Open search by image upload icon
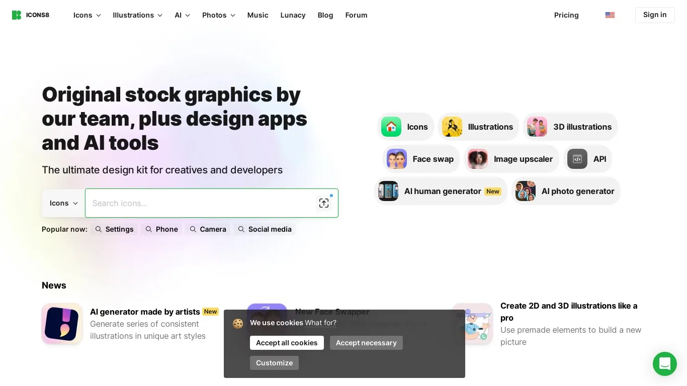The width and height of the screenshot is (687, 386). [x=324, y=203]
